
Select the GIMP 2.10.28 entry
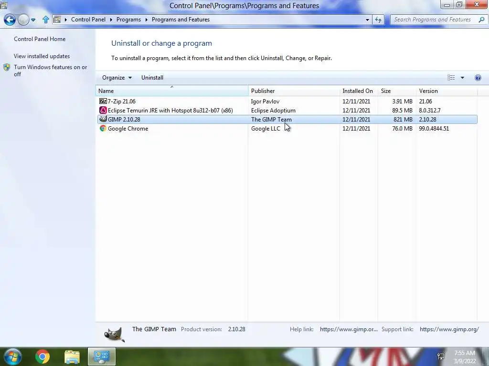287,119
